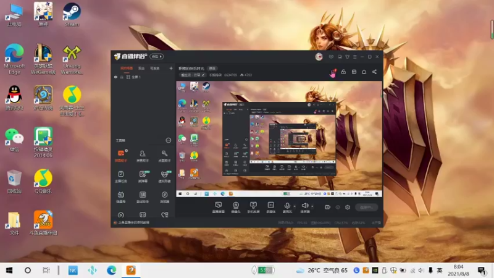Toggle the padlock icon beside the pink hand
The width and height of the screenshot is (494, 278).
(343, 72)
